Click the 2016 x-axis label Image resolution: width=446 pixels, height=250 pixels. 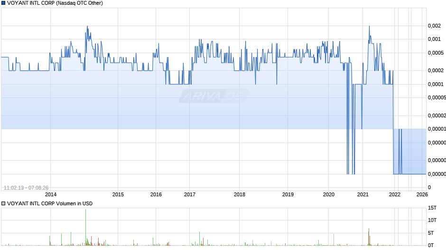[156, 194]
